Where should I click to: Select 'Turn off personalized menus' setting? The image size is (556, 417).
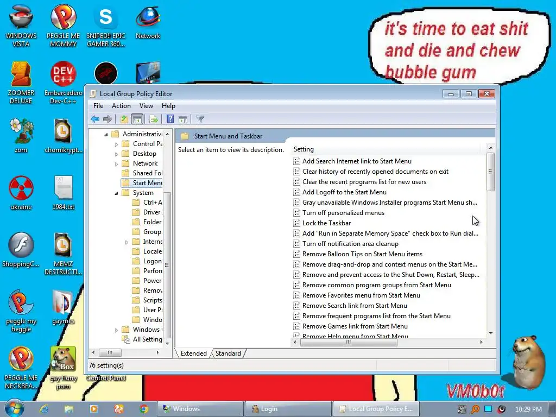pos(343,213)
